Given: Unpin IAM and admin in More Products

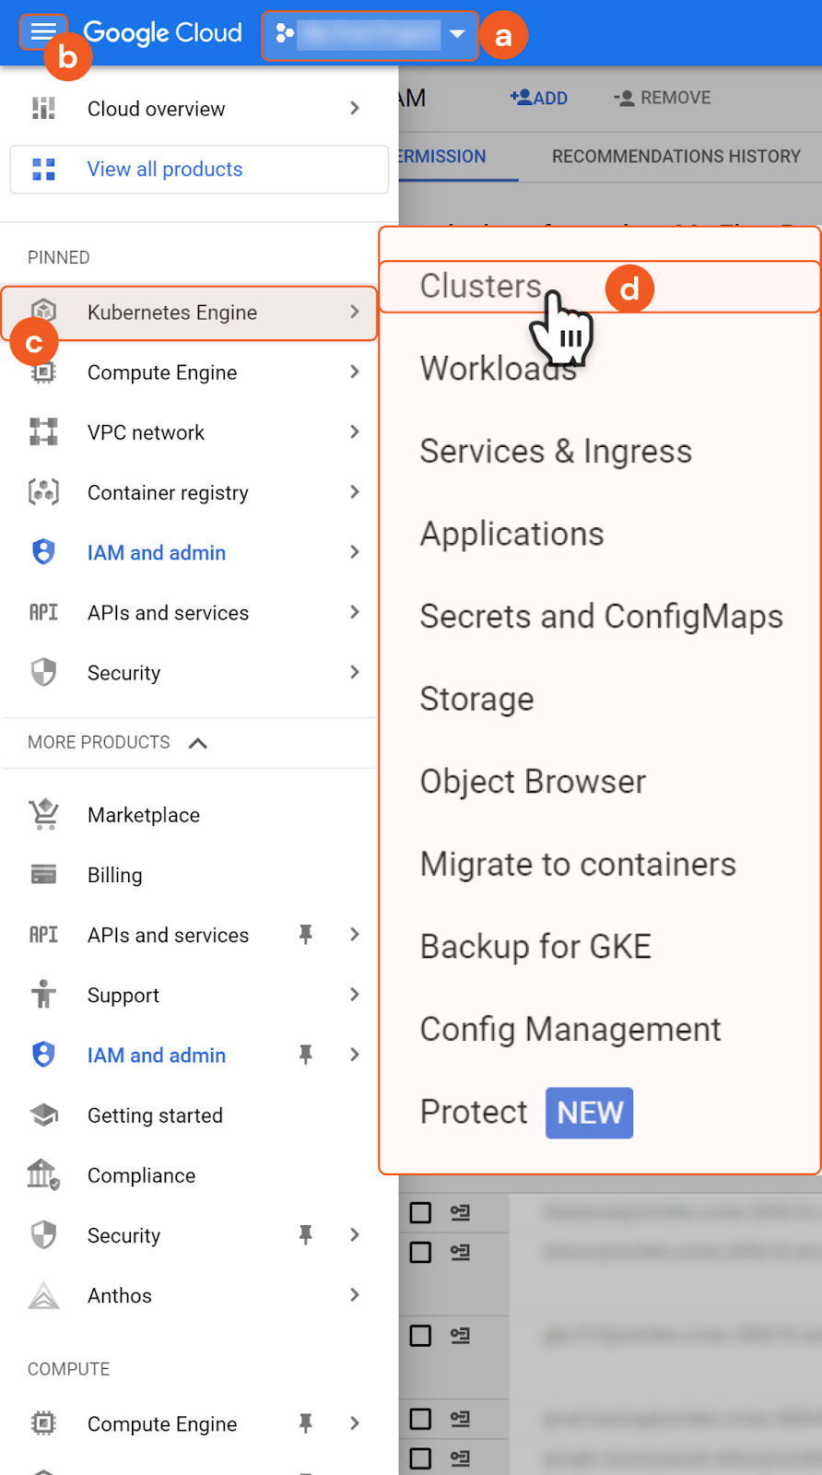Looking at the screenshot, I should 306,1055.
